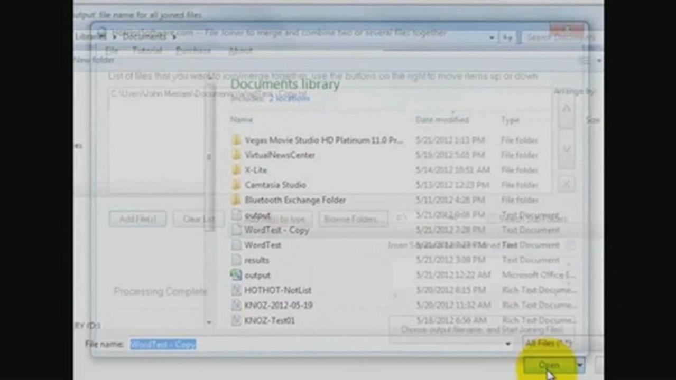Select the Camtasia Studio folder icon
676x380 pixels.
(236, 185)
